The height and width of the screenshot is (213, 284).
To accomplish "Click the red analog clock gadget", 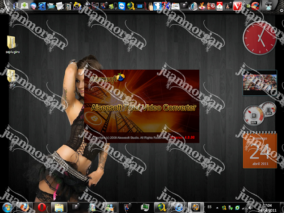I will (x=260, y=38).
